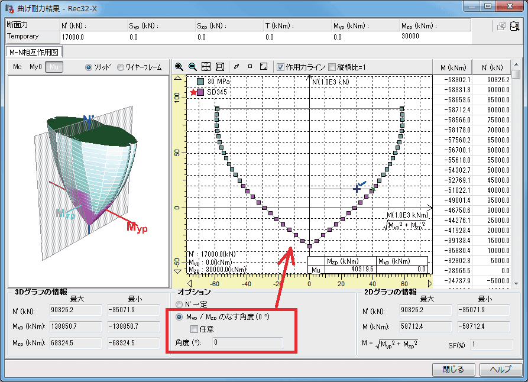528x382 pixels.
Task: Click 2D graph min N' value -35071.9
Action: tap(484, 310)
